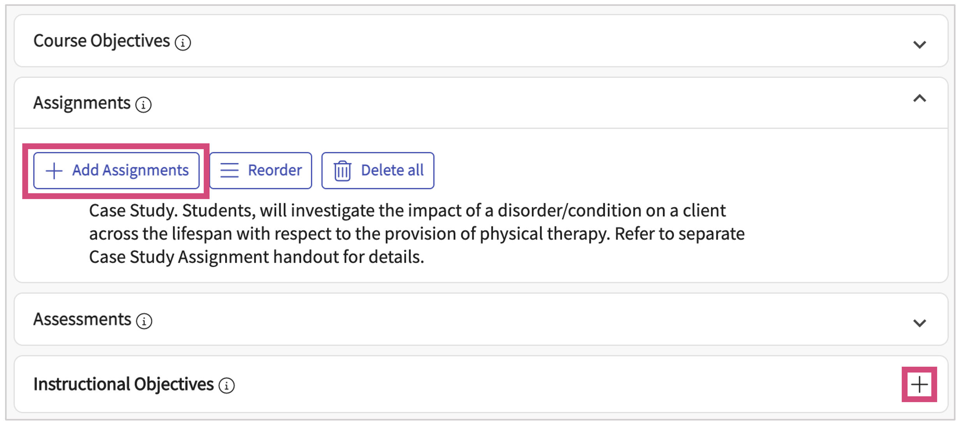Expand the Course Objectives section chevron
The width and height of the screenshot is (959, 424).
point(919,44)
